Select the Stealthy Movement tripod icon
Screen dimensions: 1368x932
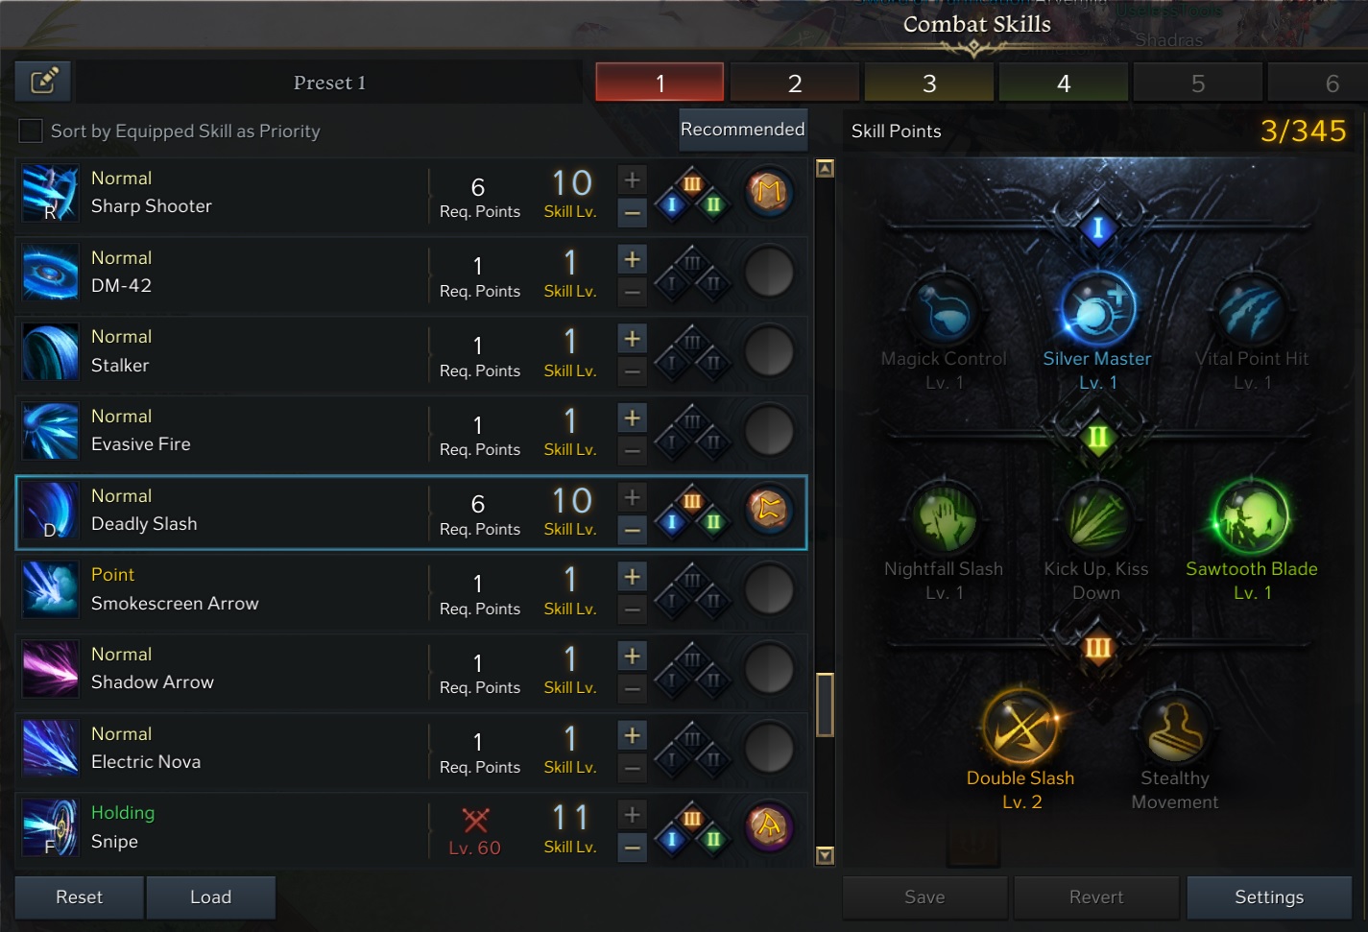[1174, 728]
